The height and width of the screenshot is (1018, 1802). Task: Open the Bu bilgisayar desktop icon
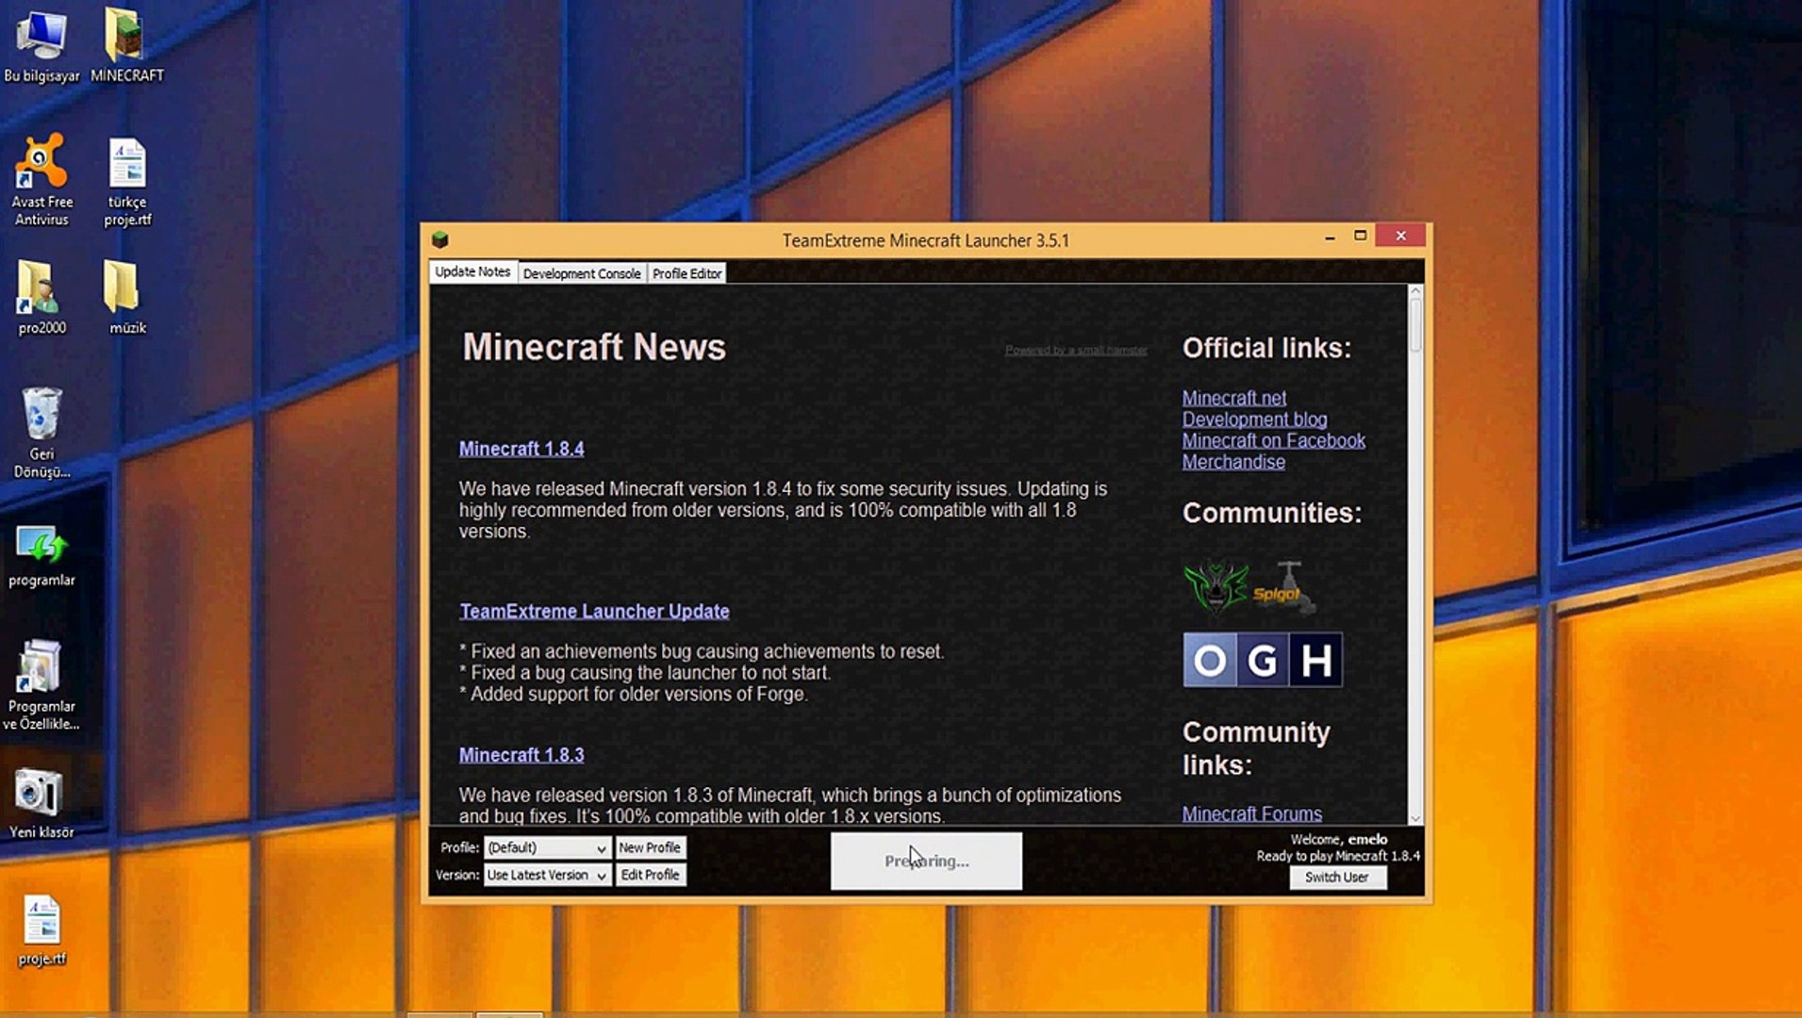coord(41,45)
